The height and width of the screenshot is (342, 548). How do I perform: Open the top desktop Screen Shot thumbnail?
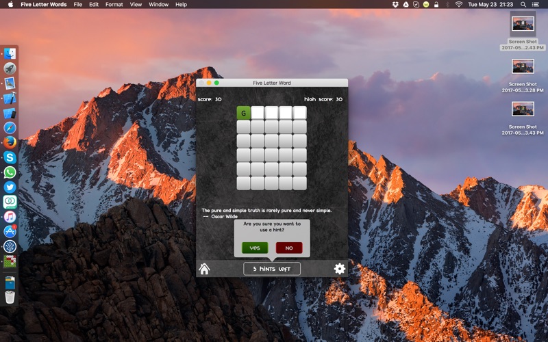pos(523,25)
